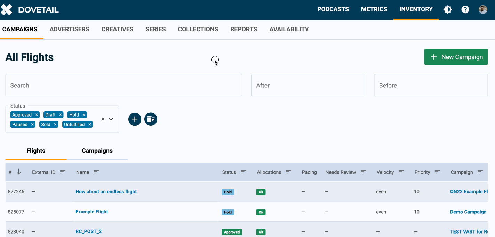Image resolution: width=495 pixels, height=237 pixels.
Task: Open the Metrics top menu
Action: click(x=374, y=9)
